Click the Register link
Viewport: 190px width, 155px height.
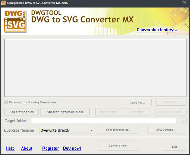[x=50, y=148]
